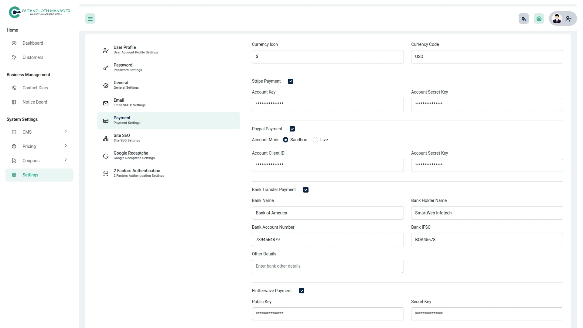Open 2 Factors Authentication settings
Image resolution: width=583 pixels, height=328 pixels.
139,173
